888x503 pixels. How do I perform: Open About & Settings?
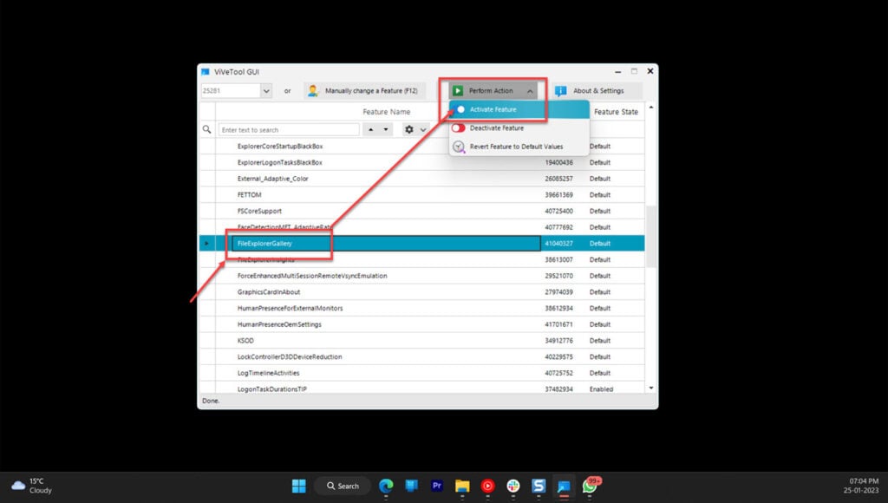point(597,91)
